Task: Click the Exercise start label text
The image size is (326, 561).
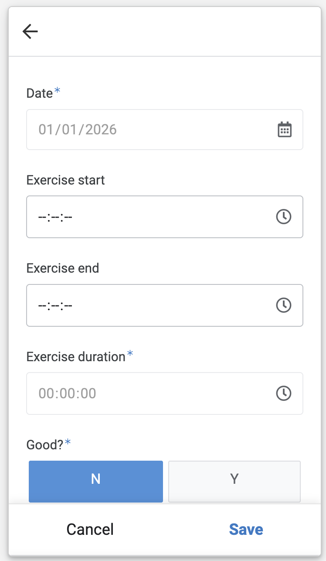Action: pyautogui.click(x=66, y=180)
